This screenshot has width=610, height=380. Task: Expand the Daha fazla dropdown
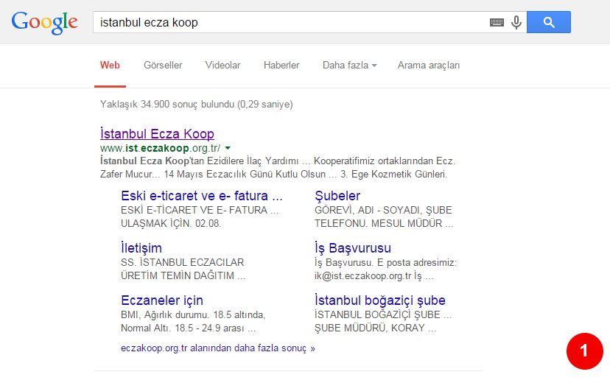click(x=350, y=66)
